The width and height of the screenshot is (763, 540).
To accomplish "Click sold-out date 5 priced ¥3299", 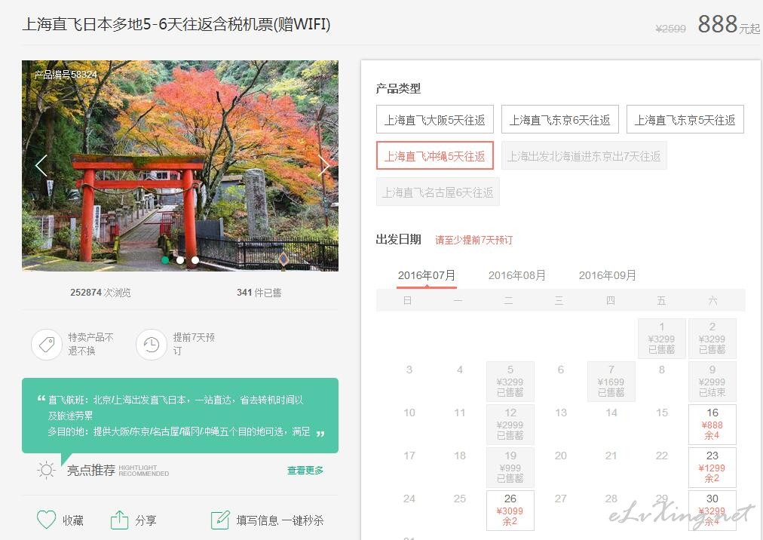I will coord(510,382).
